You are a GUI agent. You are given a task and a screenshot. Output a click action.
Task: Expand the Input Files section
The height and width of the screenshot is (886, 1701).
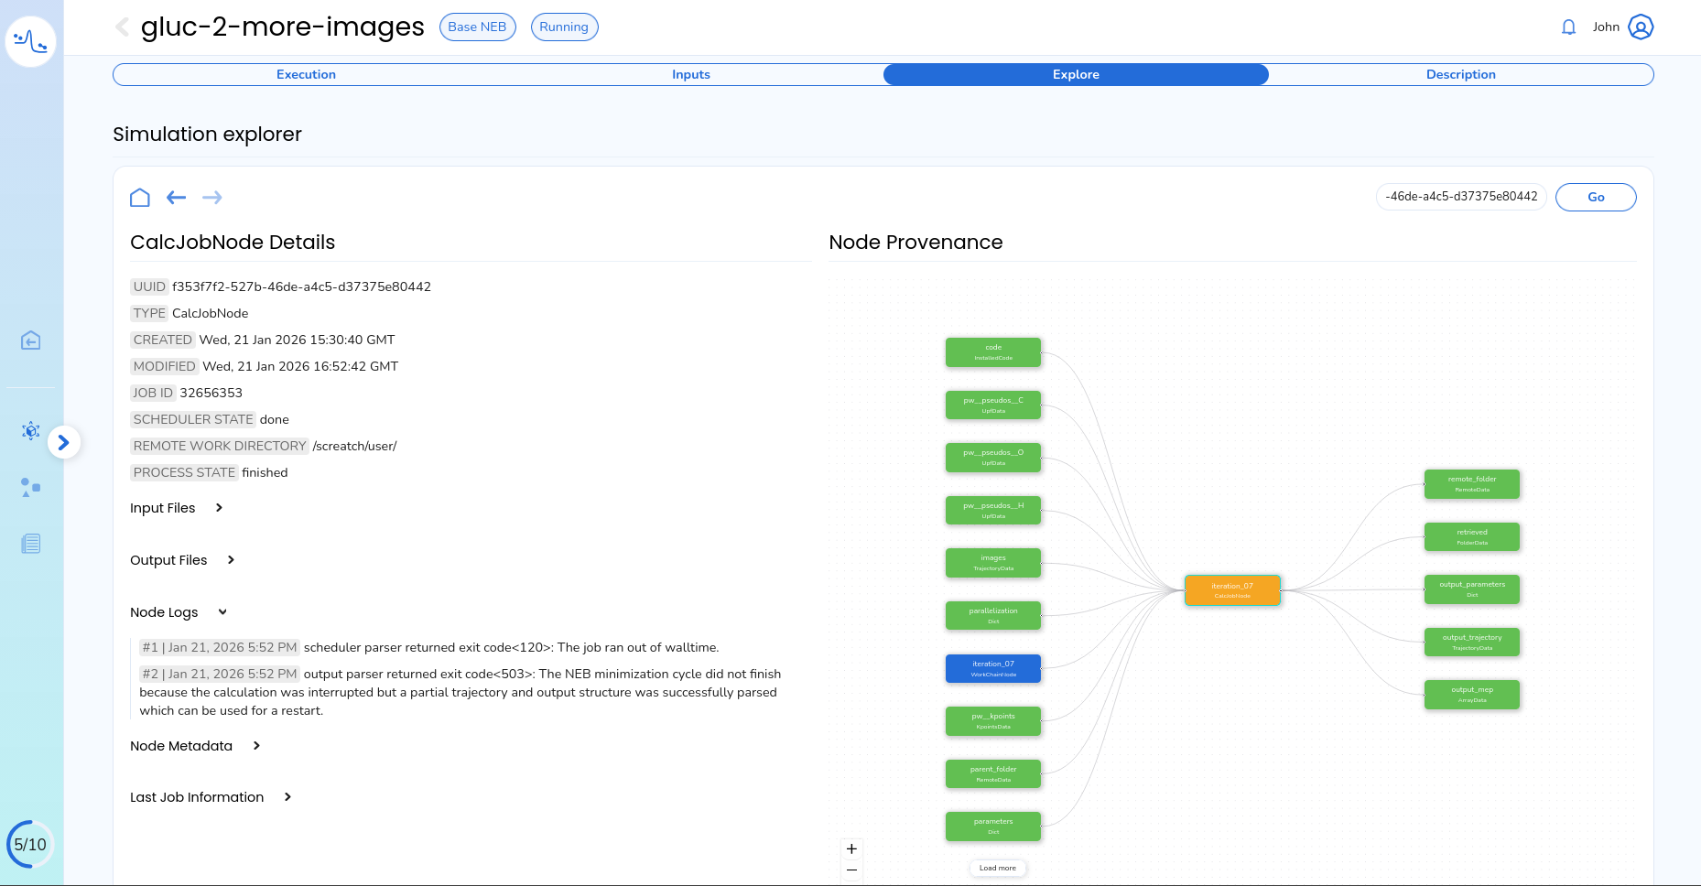pyautogui.click(x=219, y=508)
